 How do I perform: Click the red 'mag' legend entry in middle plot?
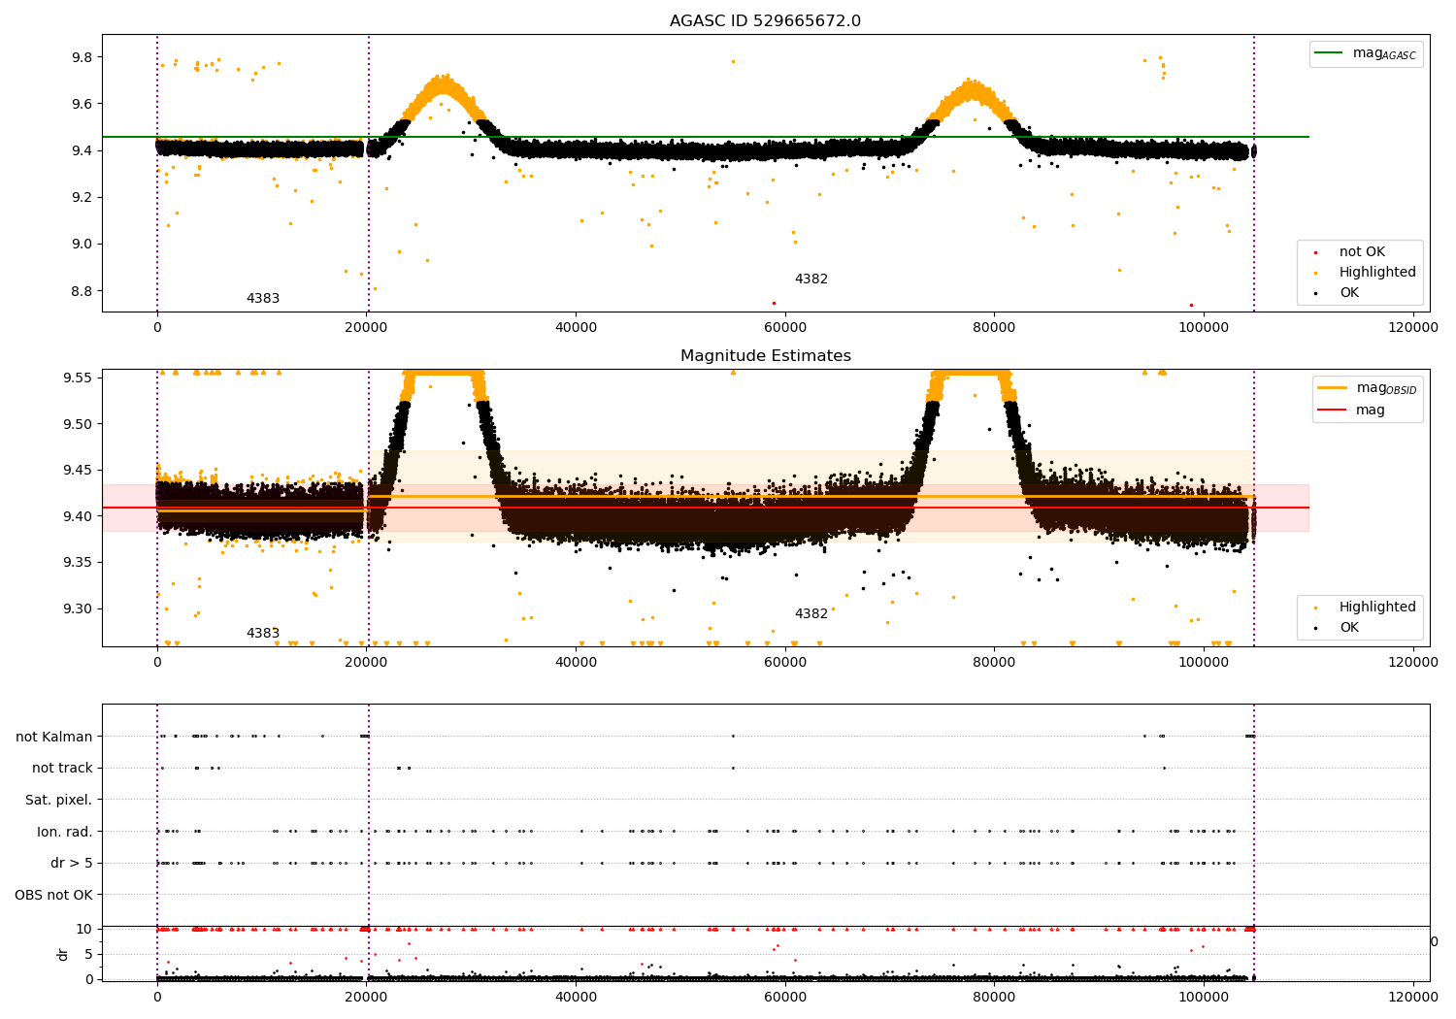click(1351, 410)
